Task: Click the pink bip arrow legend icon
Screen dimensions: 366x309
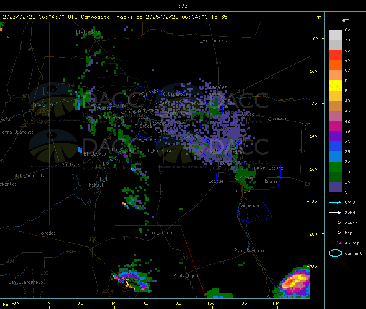Action: tap(335, 233)
